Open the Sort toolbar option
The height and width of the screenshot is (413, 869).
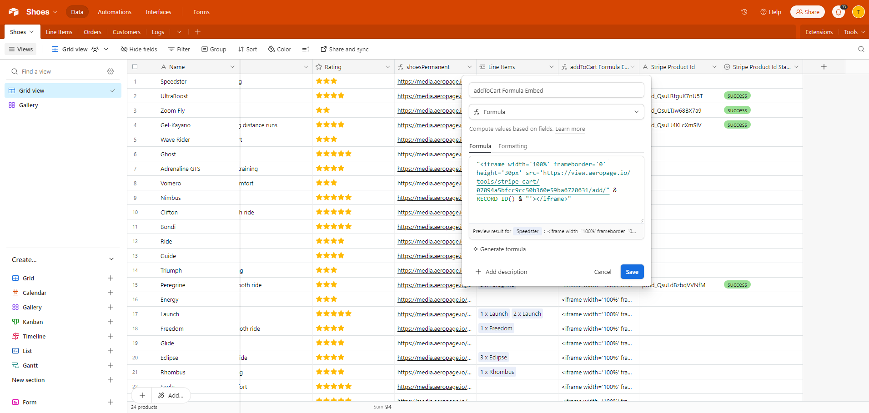tap(247, 49)
